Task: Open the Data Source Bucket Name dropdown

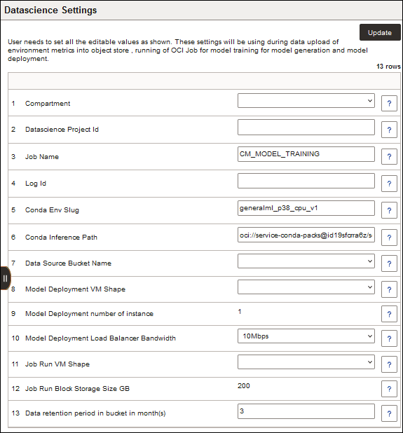Action: pos(306,261)
